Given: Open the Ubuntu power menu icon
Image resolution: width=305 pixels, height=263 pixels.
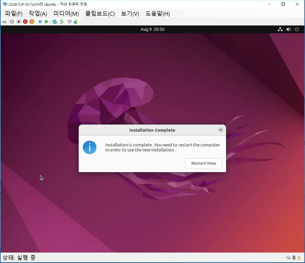Looking at the screenshot, I should 297,29.
